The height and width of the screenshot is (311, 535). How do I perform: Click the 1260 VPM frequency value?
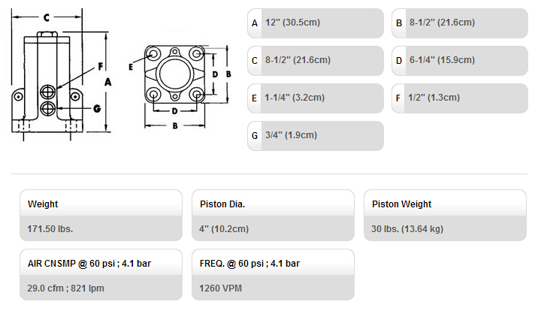(220, 288)
